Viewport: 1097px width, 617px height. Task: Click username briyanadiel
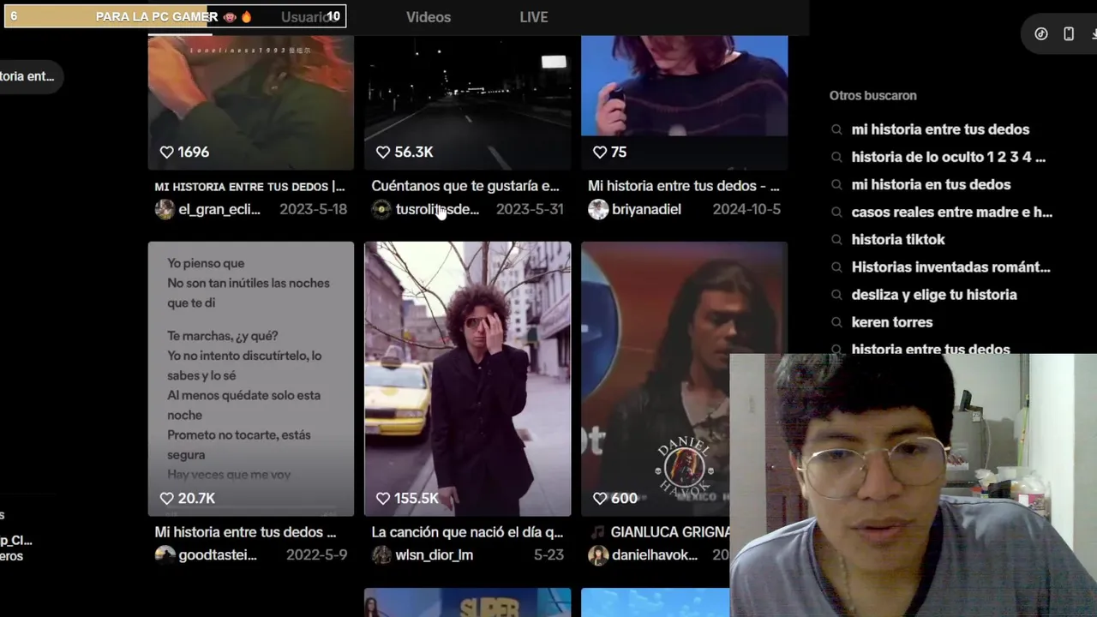(646, 209)
